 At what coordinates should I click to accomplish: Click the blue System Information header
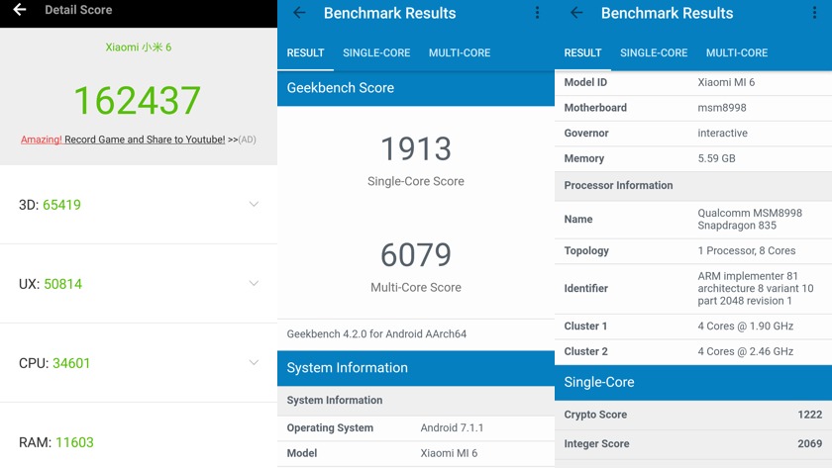coord(416,368)
